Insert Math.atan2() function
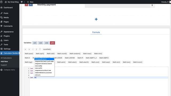Screen dimensions: 171x96 point(84,62)
